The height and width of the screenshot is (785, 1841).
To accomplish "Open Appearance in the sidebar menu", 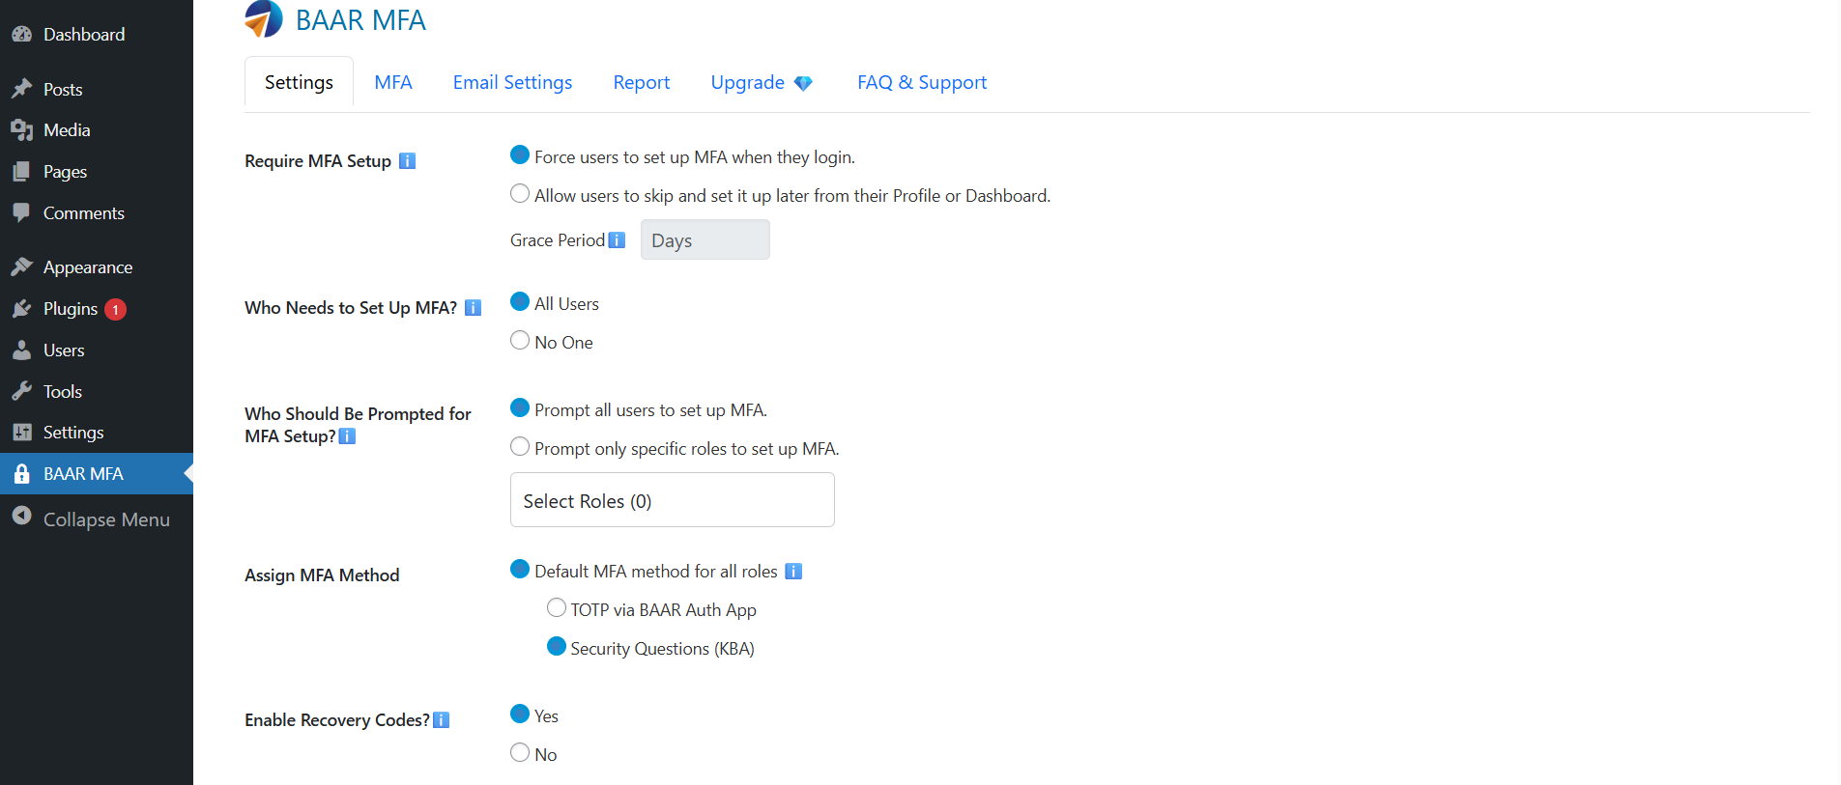I will point(87,267).
